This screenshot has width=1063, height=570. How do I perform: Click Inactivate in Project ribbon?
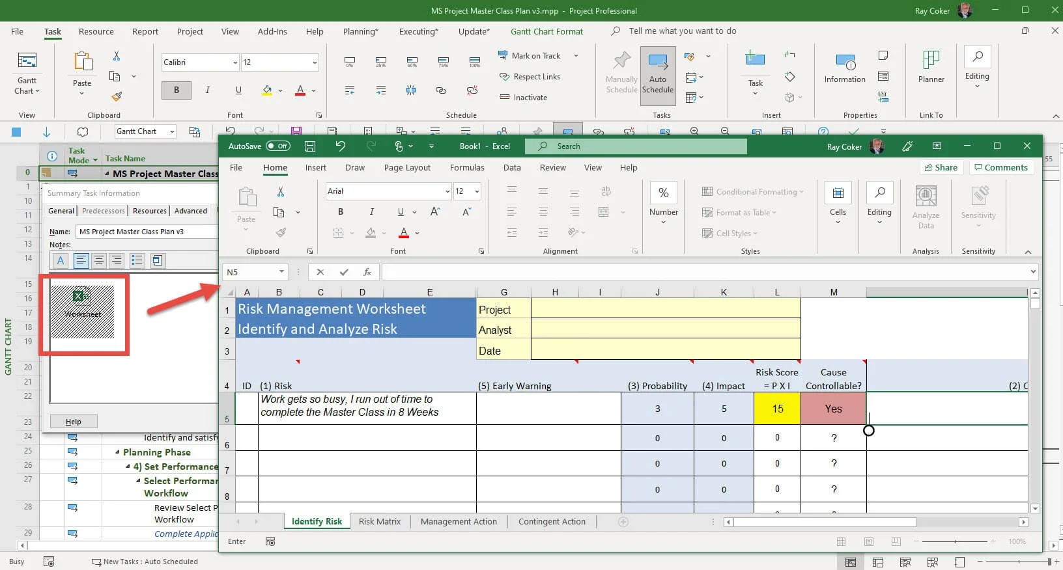pyautogui.click(x=523, y=98)
